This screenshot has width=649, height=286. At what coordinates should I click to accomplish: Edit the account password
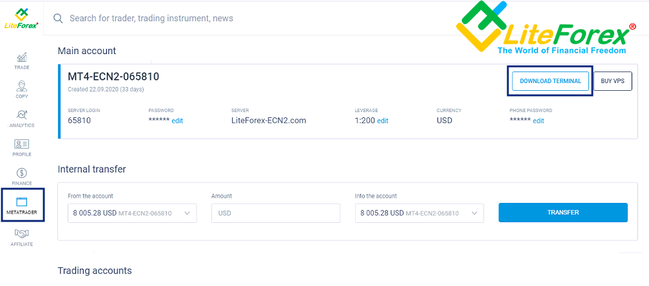(x=177, y=121)
